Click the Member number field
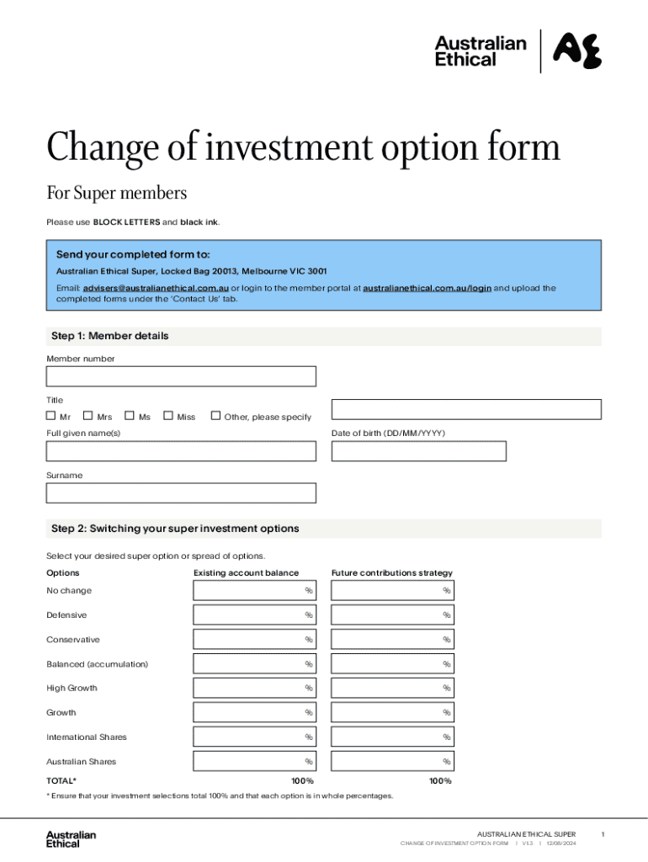The image size is (648, 862). coord(181,376)
